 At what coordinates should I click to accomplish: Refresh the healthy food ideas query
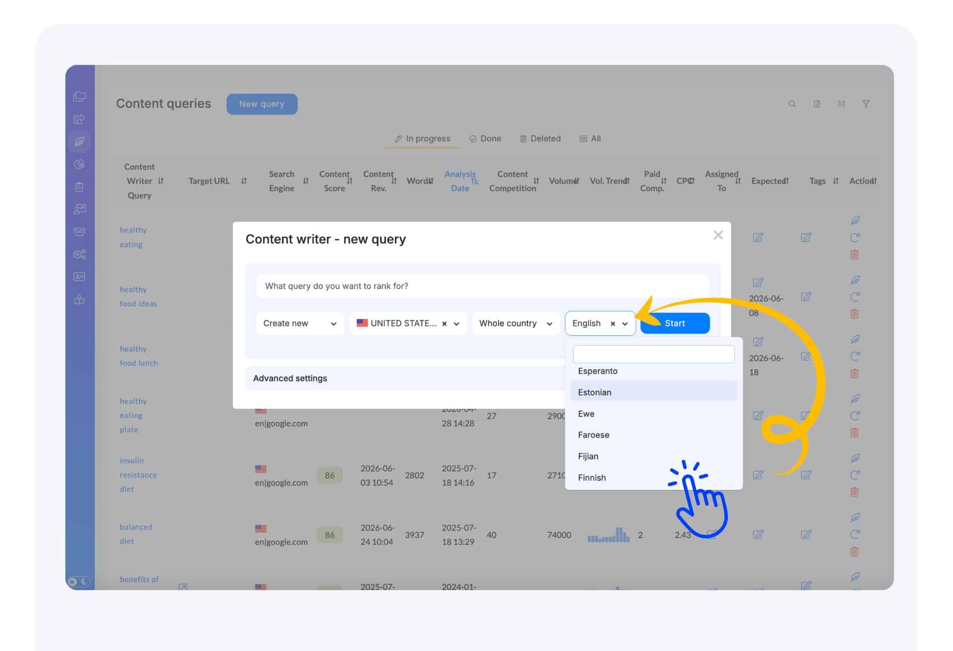point(855,296)
